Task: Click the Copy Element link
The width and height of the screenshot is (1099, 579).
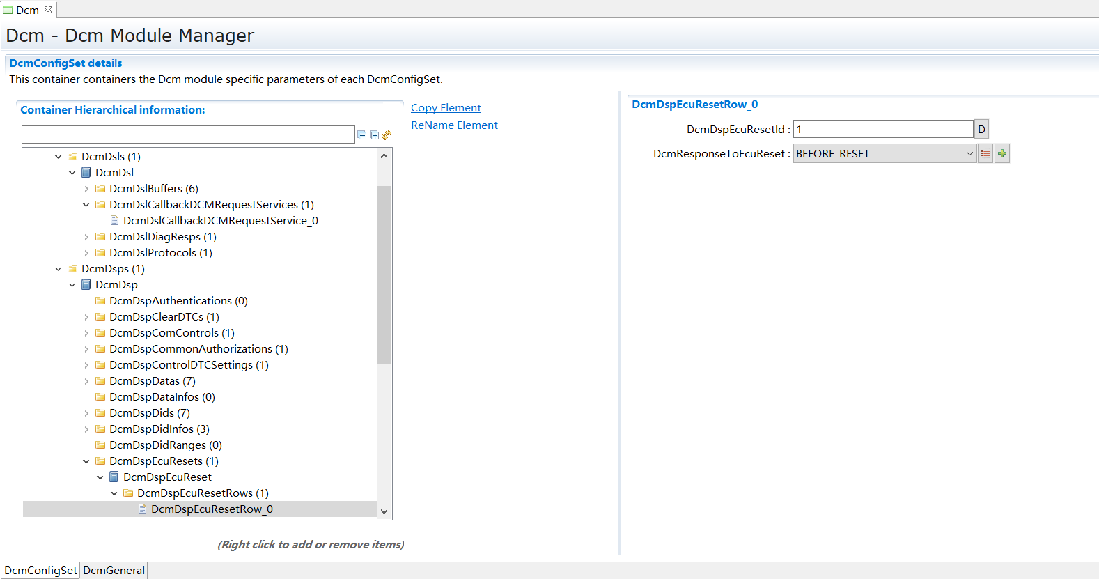Action: click(x=446, y=108)
